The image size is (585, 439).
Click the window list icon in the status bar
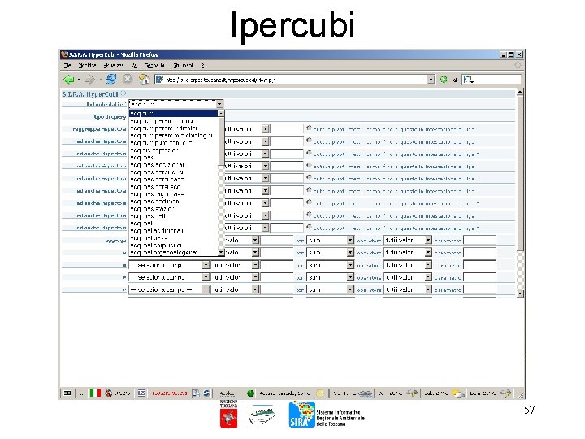(x=67, y=393)
